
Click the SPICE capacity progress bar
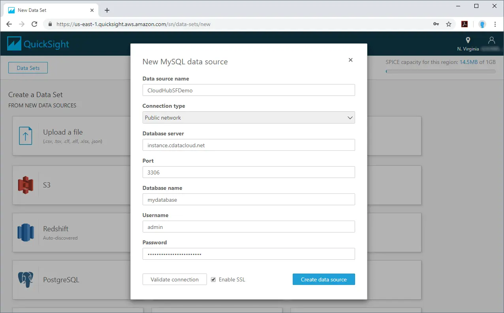440,71
